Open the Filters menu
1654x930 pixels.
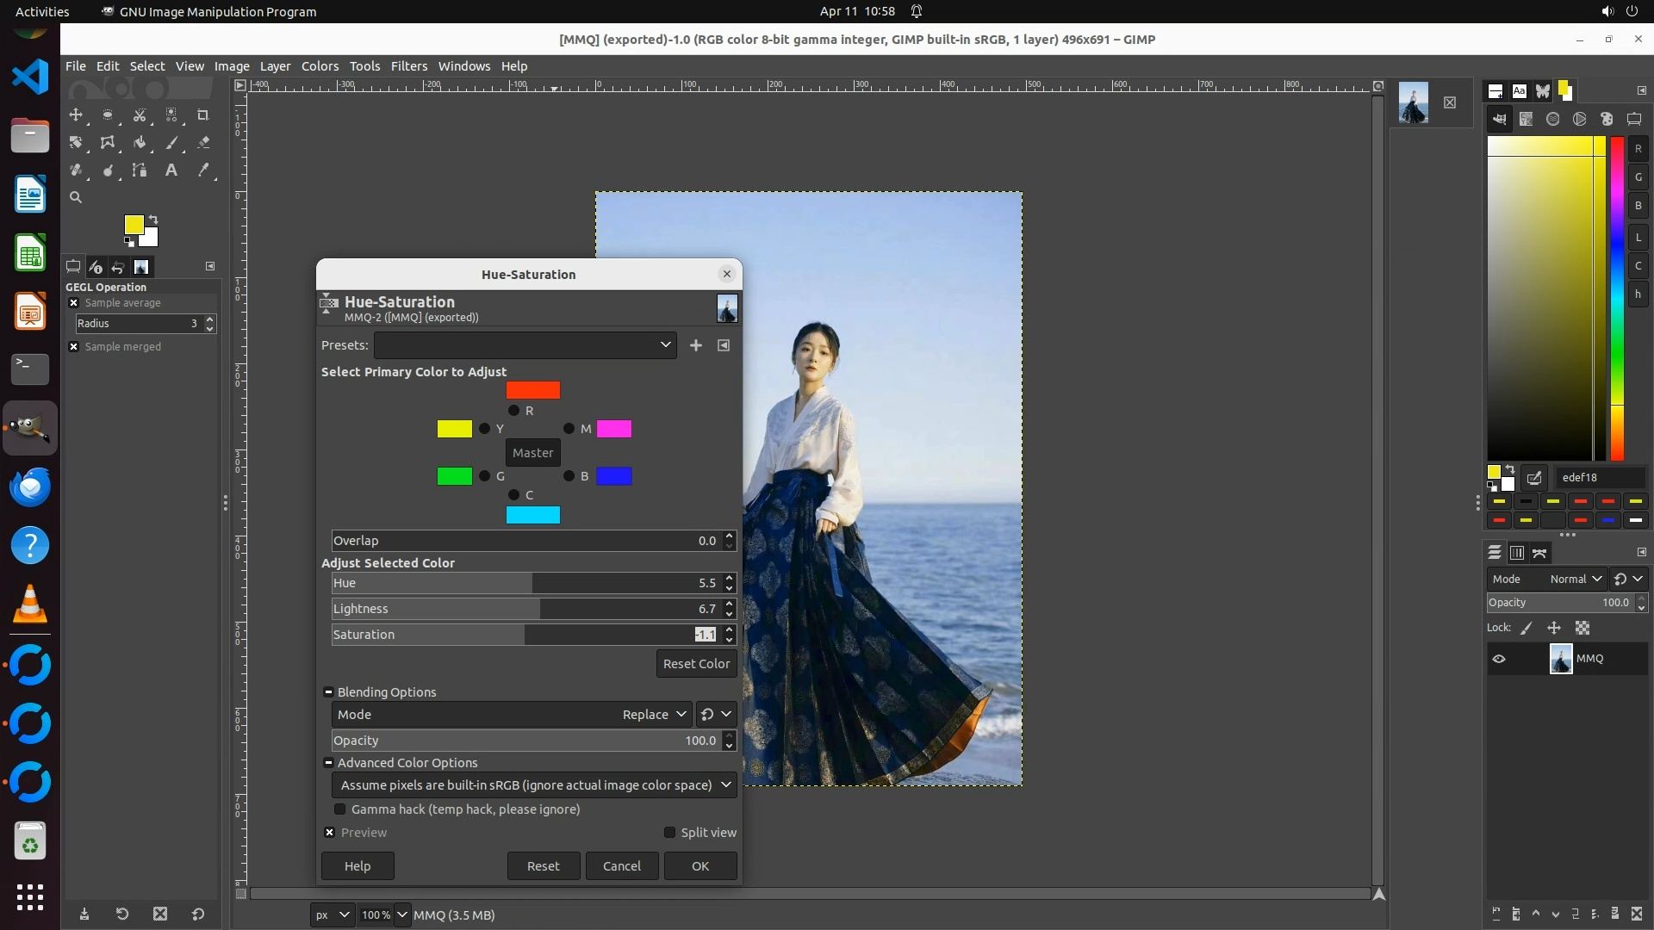pos(408,66)
